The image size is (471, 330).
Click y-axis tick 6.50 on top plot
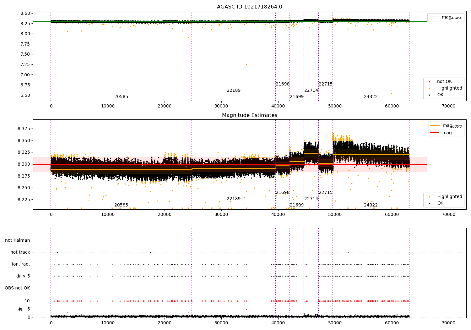(25, 96)
